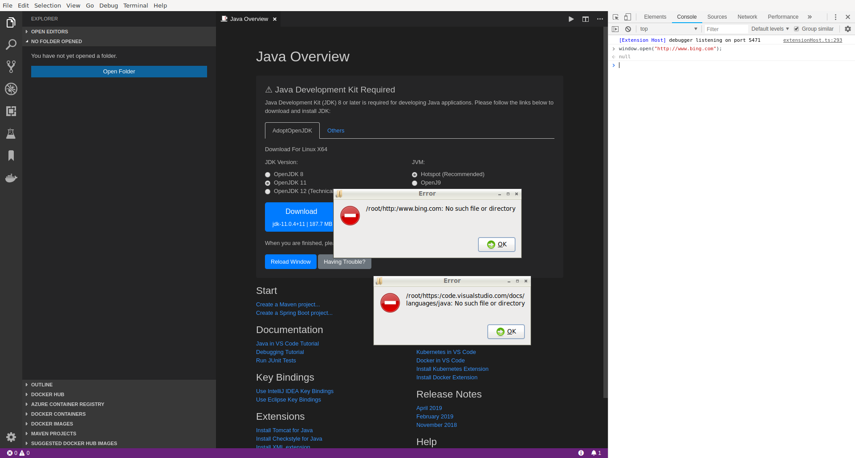This screenshot has height=458, width=855.
Task: Open the Java in VS Code Tutorial link
Action: coord(287,344)
